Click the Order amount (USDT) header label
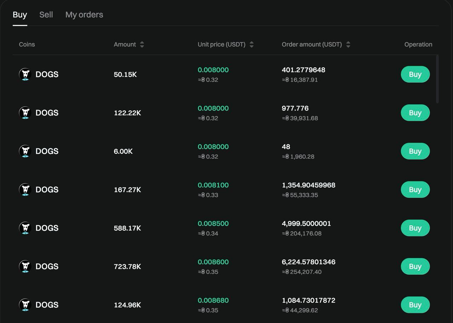This screenshot has width=453, height=323. (x=312, y=44)
